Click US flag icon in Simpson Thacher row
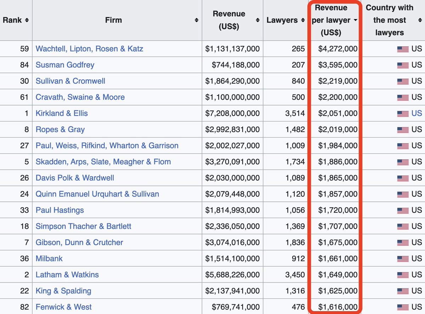The width and height of the screenshot is (425, 314). coord(403,227)
